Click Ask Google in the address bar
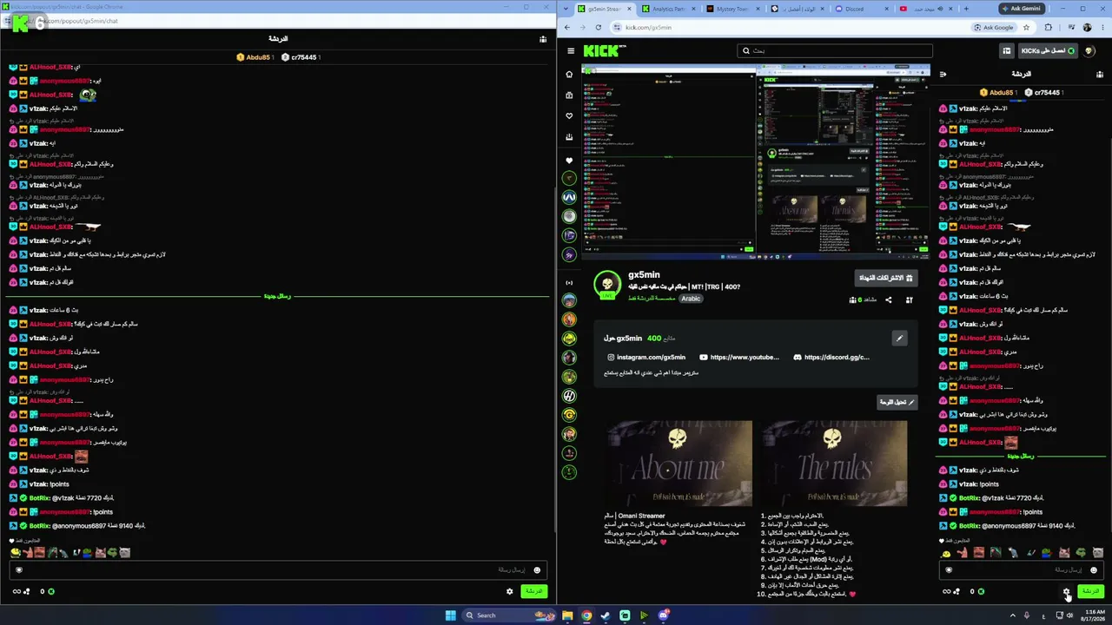The image size is (1112, 625). tap(993, 27)
